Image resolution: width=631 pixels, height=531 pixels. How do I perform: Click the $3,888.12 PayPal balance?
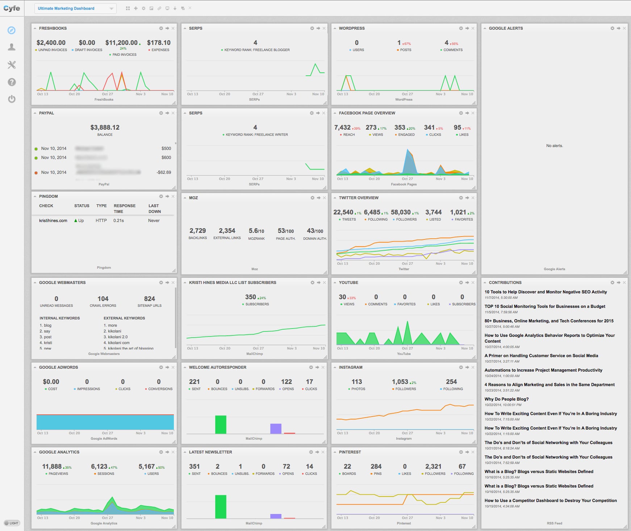point(105,127)
